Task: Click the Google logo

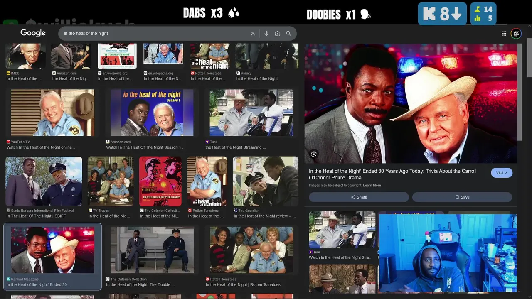Action: coord(33,33)
